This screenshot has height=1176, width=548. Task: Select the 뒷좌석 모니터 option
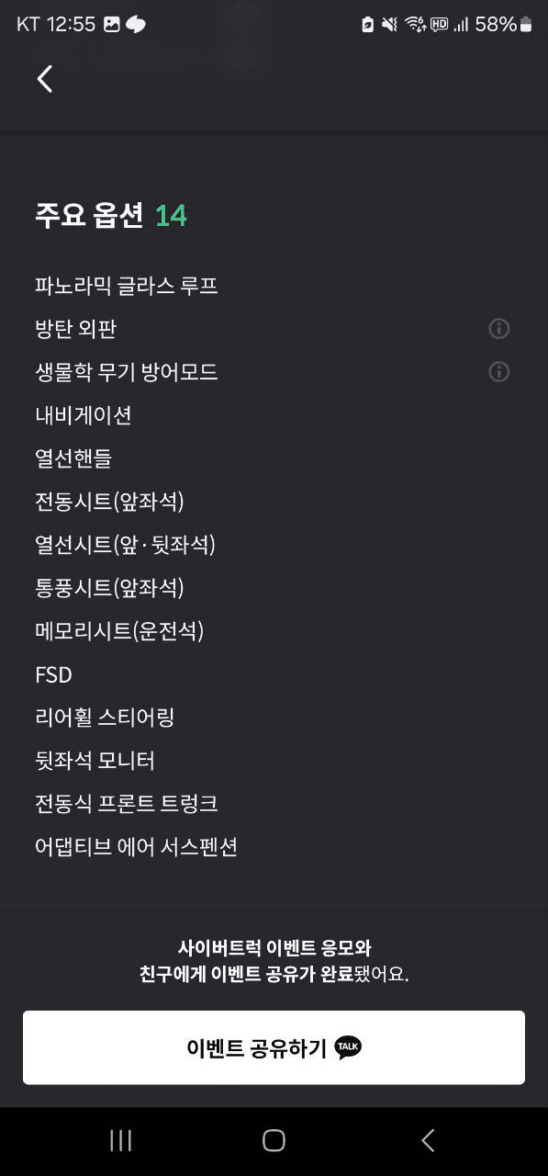point(95,761)
